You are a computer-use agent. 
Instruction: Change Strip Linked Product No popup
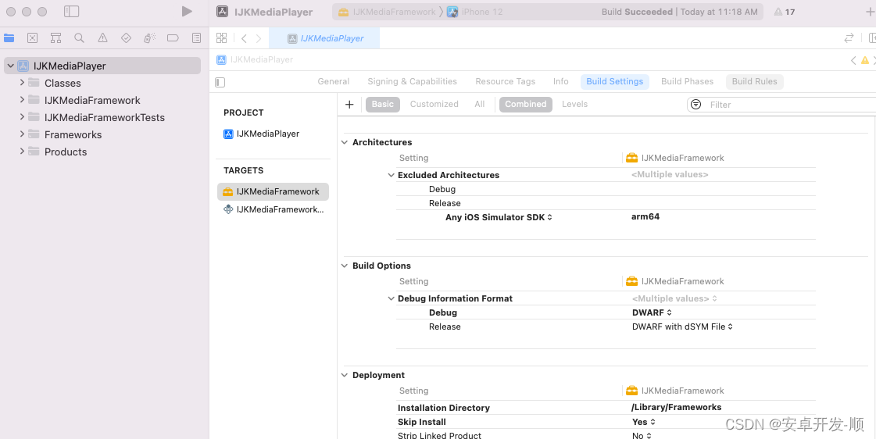(x=642, y=435)
